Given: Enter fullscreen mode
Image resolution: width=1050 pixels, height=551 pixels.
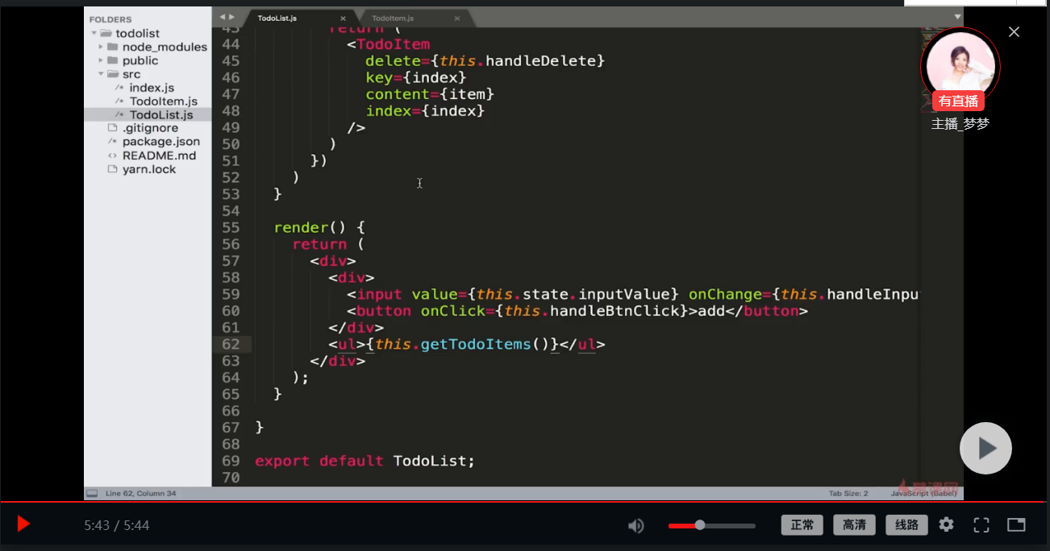Looking at the screenshot, I should click(981, 524).
